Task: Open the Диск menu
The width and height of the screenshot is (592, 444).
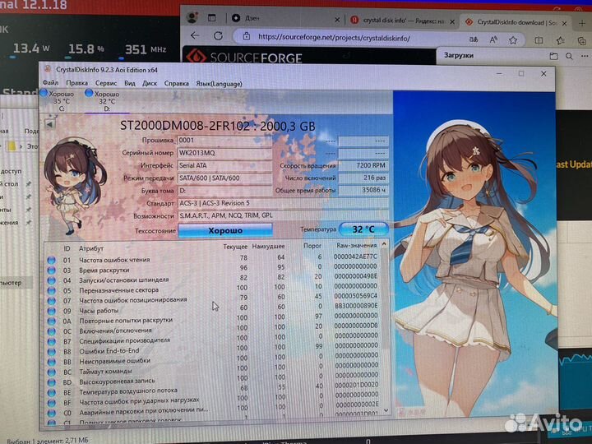Action: coord(150,83)
